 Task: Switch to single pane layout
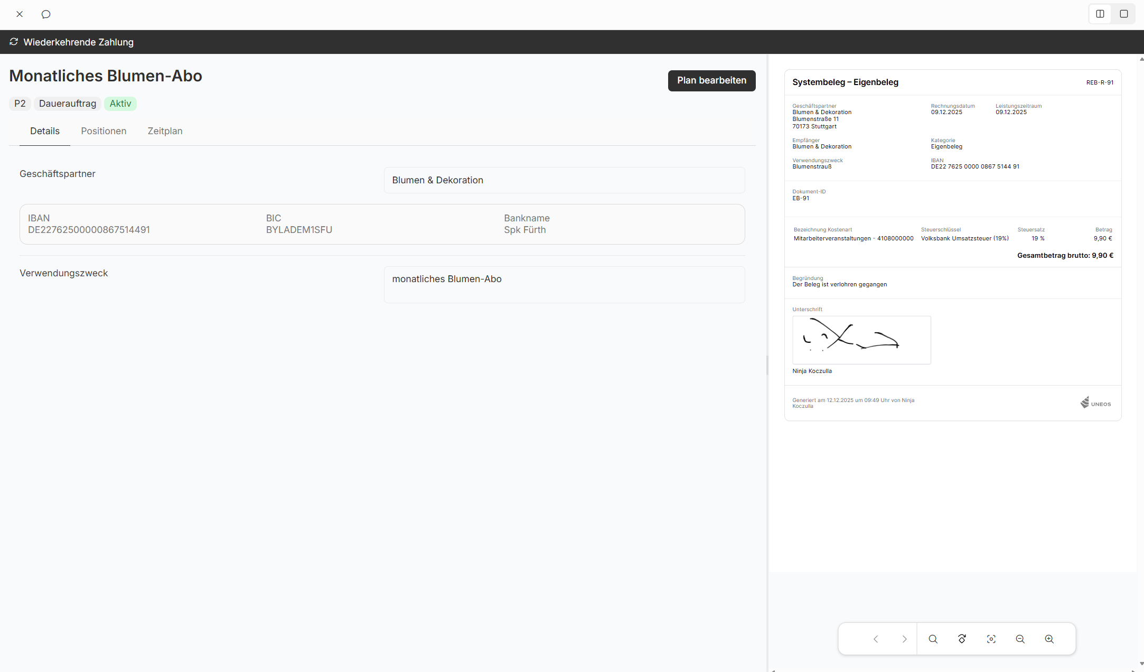point(1124,14)
